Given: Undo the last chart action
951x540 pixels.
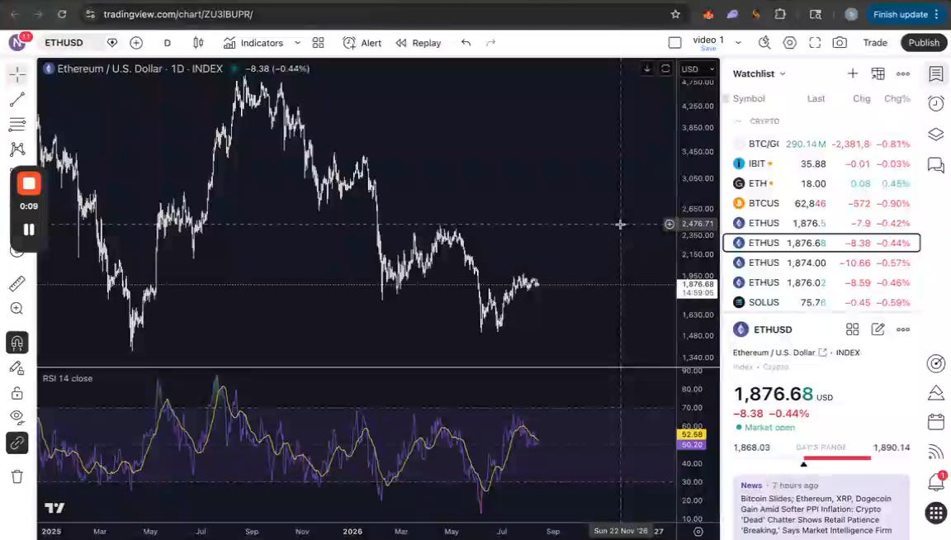Looking at the screenshot, I should point(466,42).
